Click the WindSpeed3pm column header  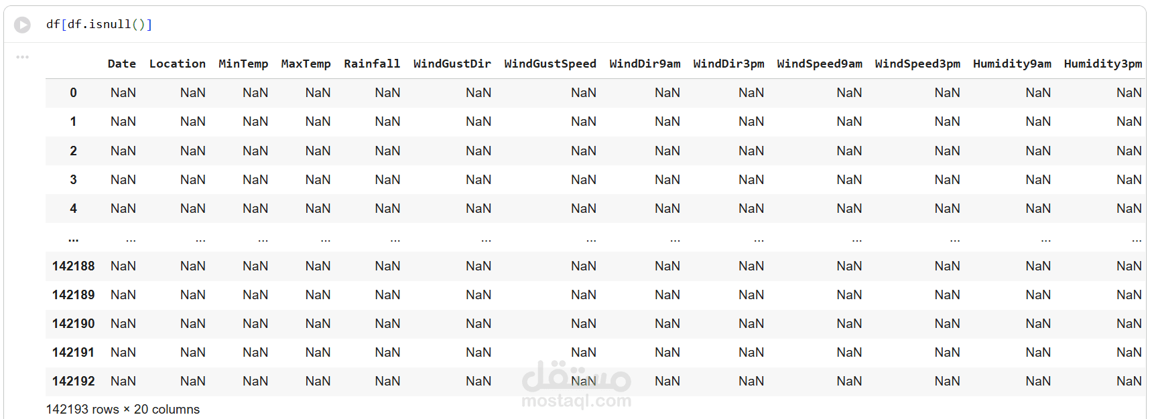[917, 64]
